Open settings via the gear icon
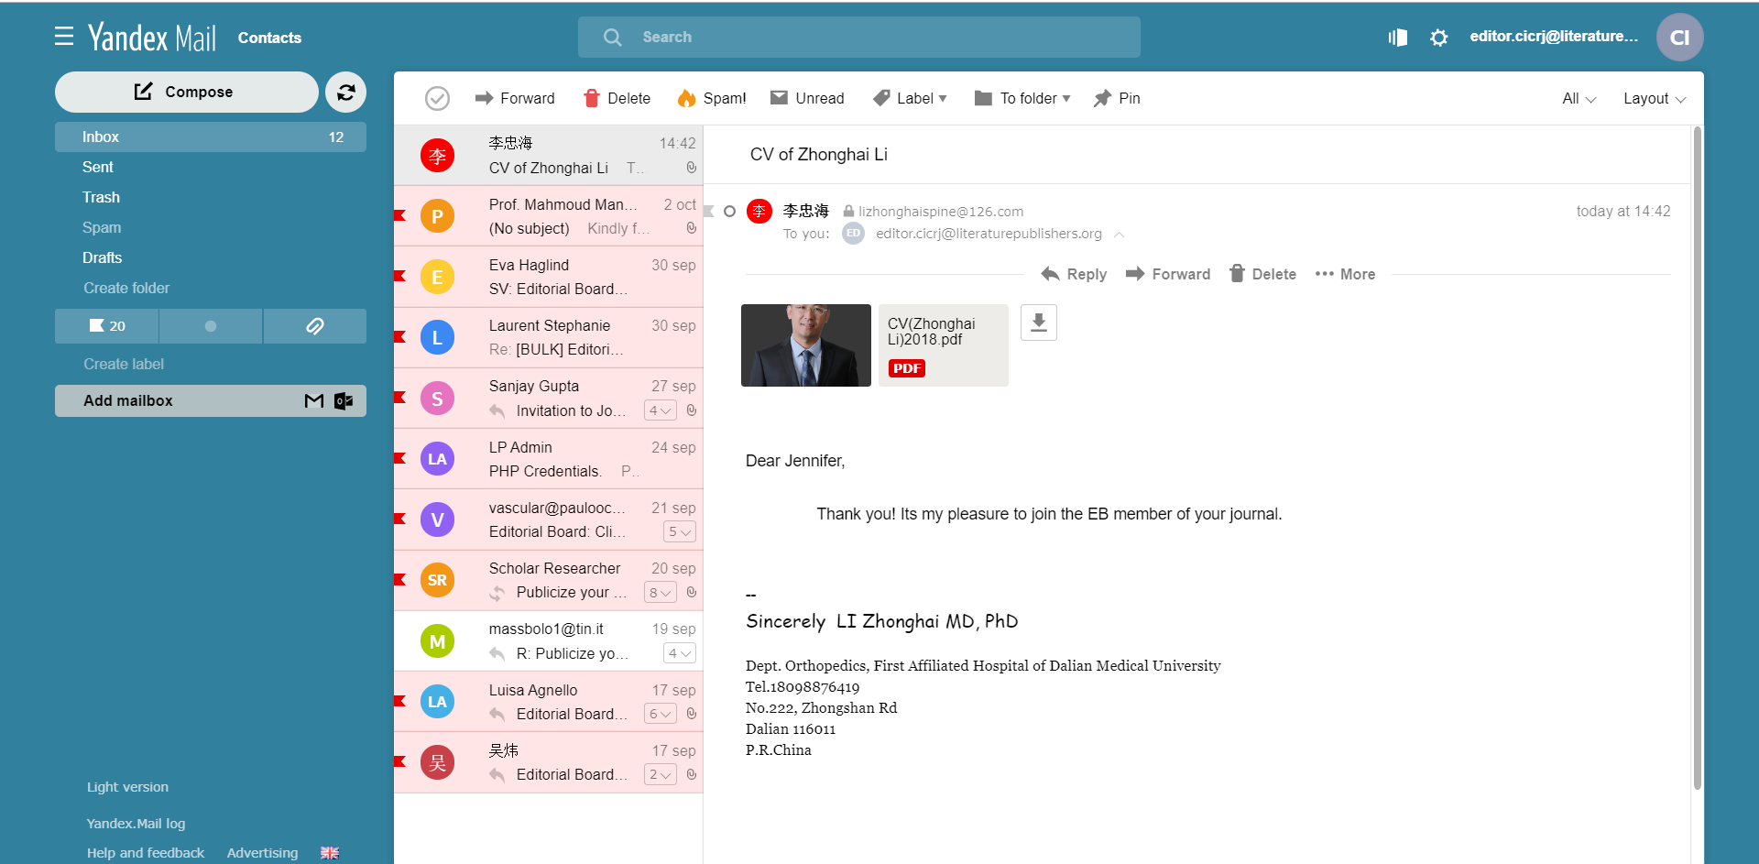Viewport: 1759px width, 864px height. pyautogui.click(x=1438, y=38)
